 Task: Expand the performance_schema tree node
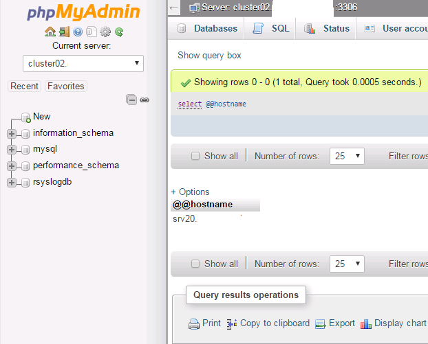(x=12, y=166)
